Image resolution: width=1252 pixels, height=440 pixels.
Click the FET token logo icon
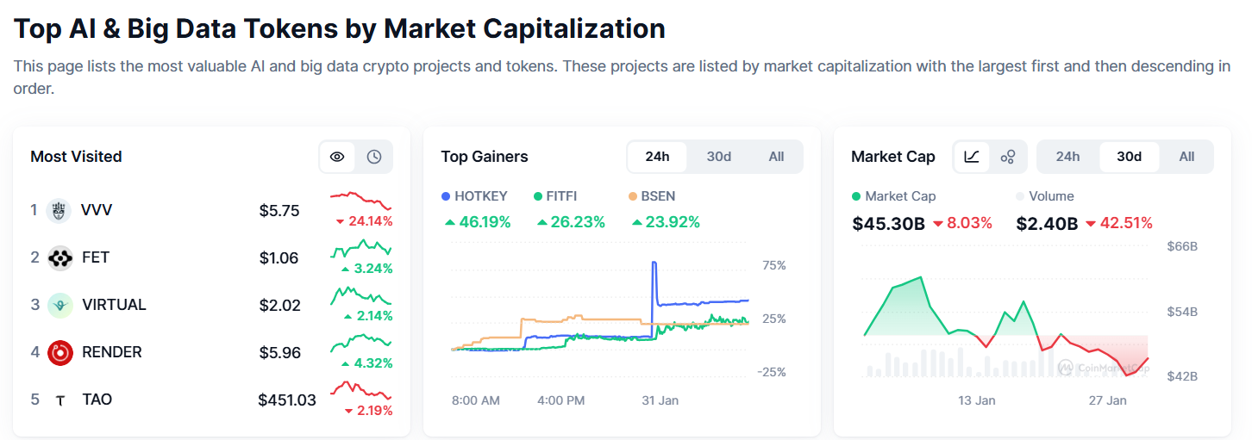click(x=59, y=257)
